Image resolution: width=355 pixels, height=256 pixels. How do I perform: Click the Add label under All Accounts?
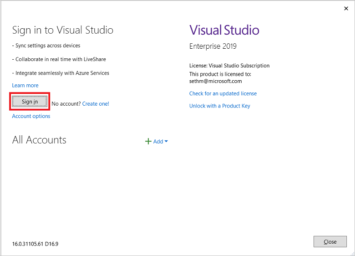[x=158, y=142]
